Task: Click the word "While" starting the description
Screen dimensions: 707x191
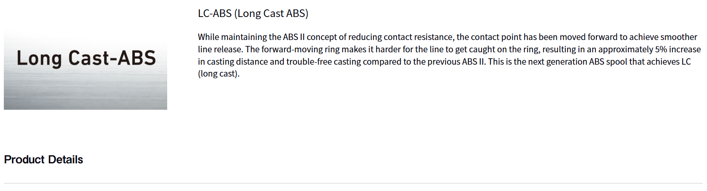Action: [x=208, y=37]
